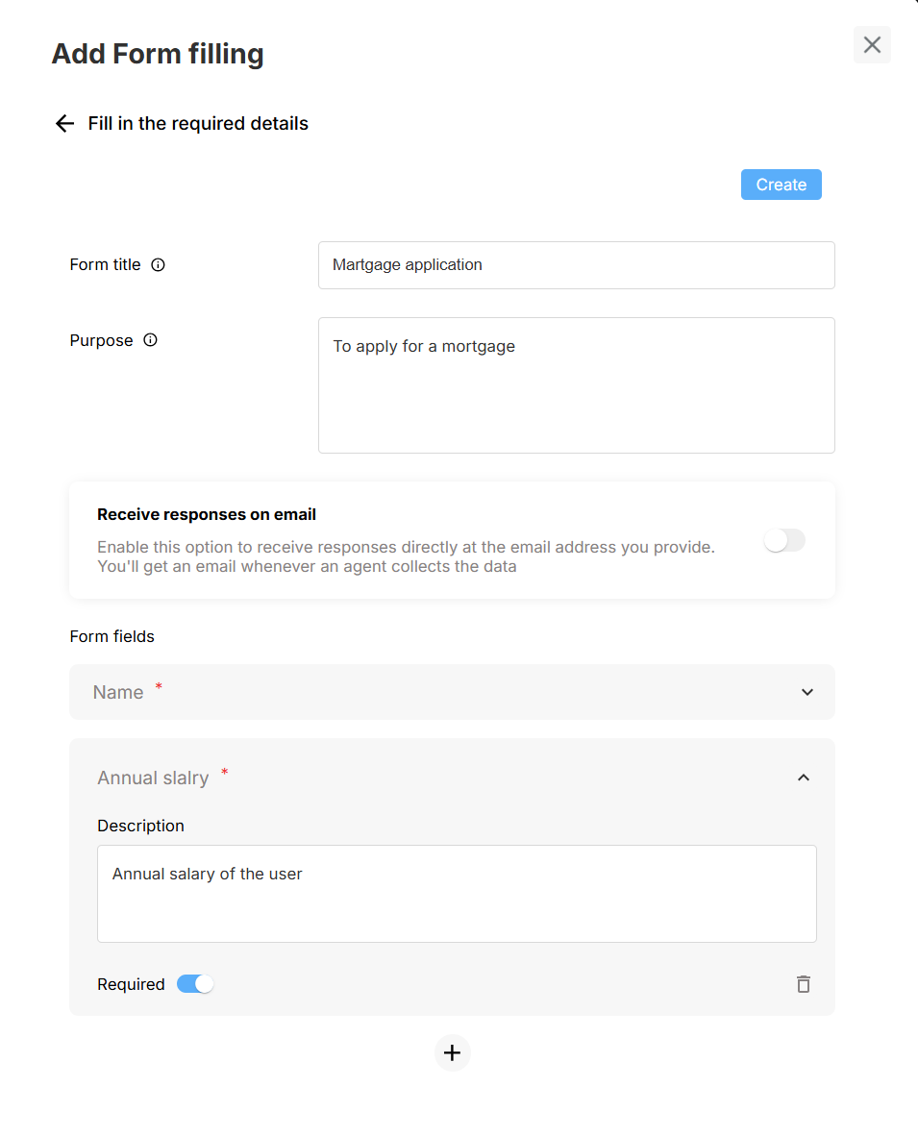Click the 'Form fields' heading text
Viewport: 918px width, 1136px height.
coord(112,637)
